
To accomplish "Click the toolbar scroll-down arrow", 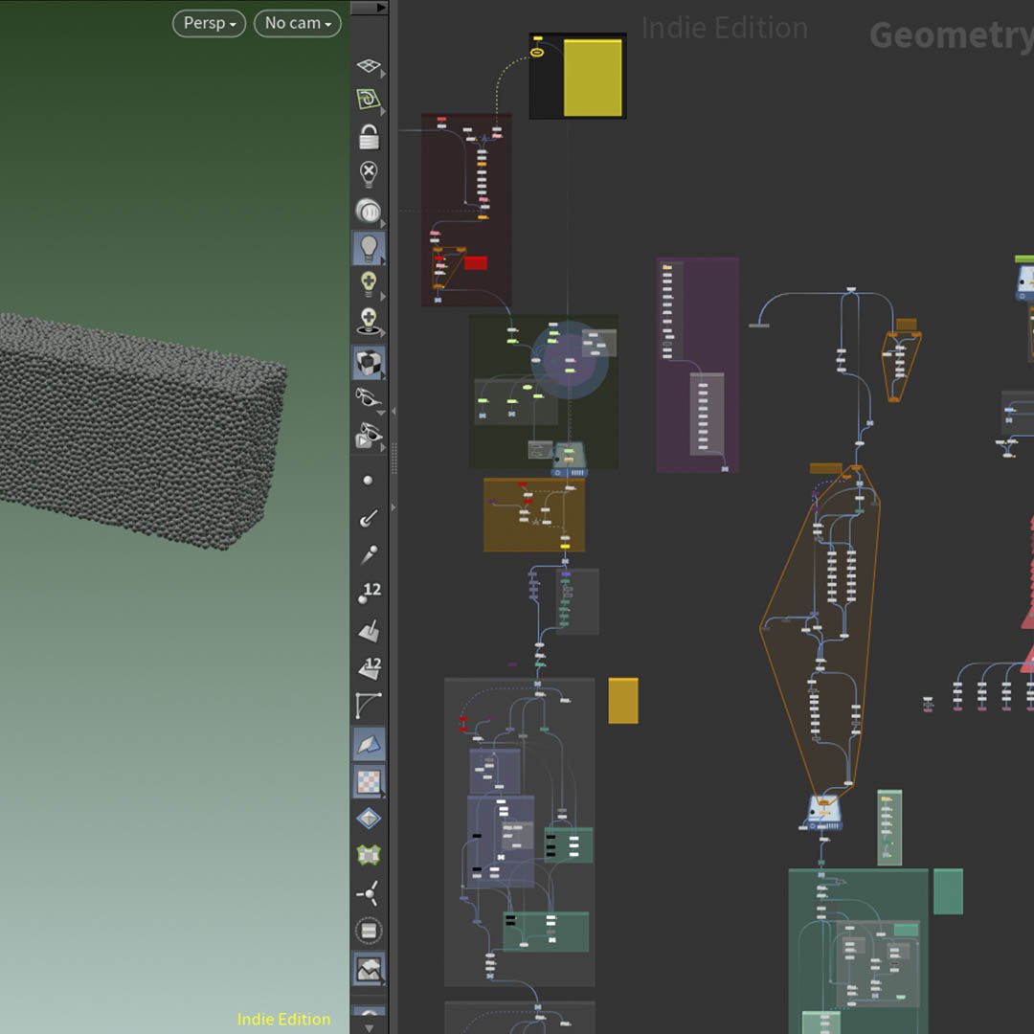I will (x=369, y=1026).
